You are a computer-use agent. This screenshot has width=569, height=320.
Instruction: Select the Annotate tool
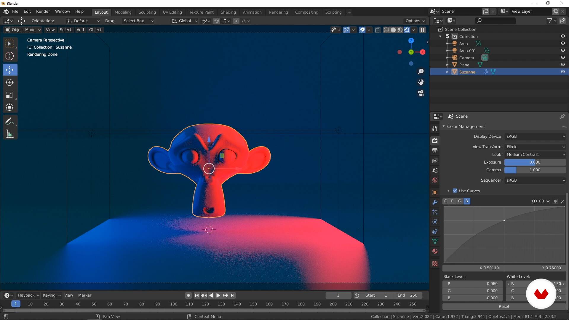pyautogui.click(x=9, y=121)
